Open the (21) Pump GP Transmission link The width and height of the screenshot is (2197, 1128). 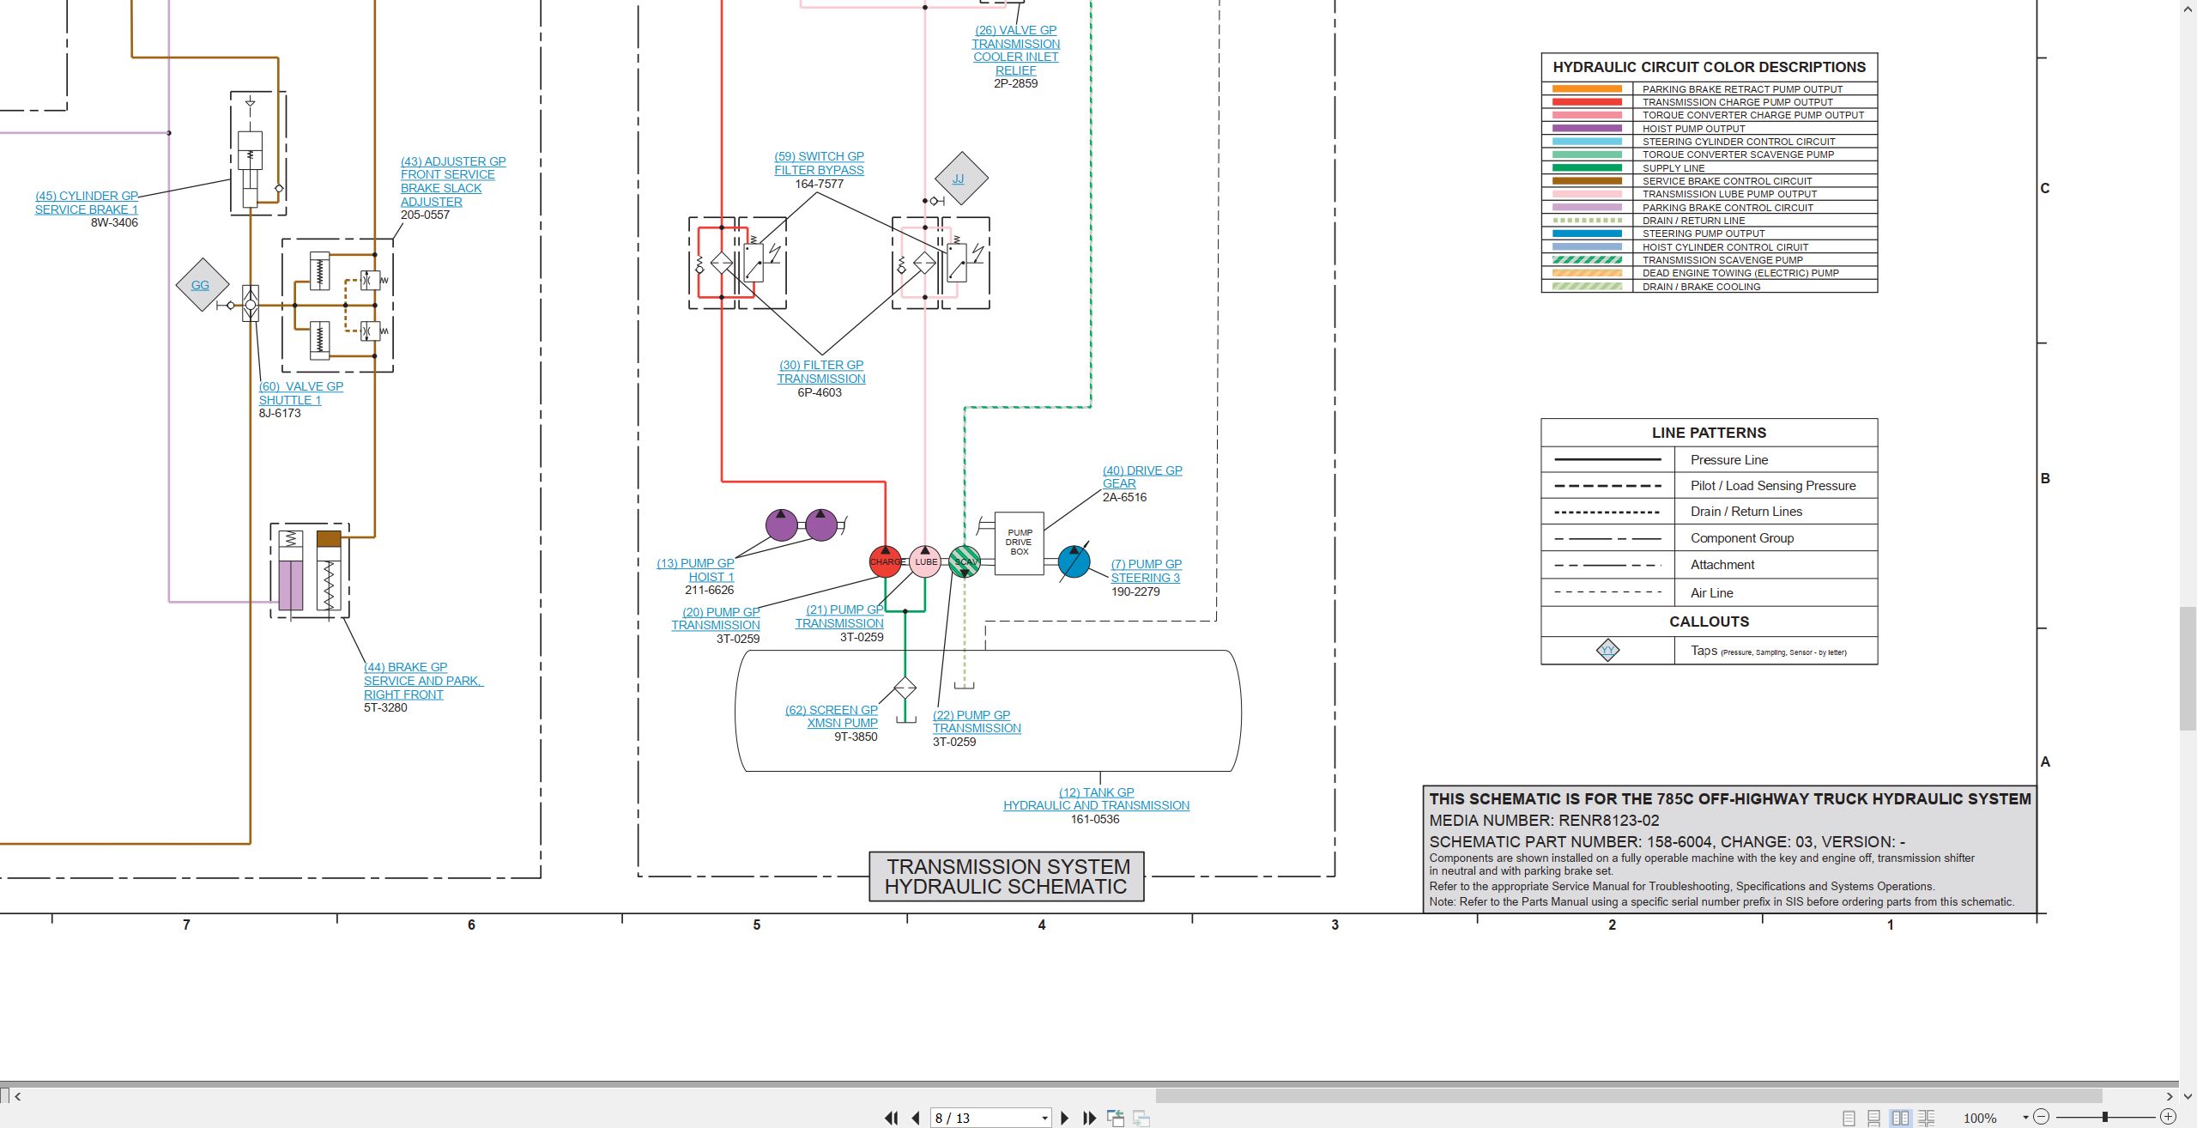[x=839, y=616]
